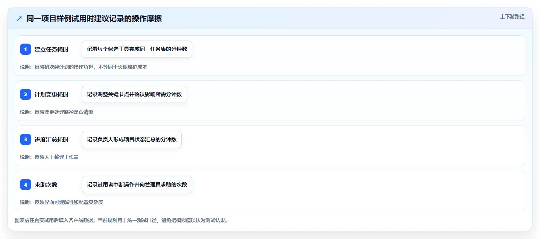The width and height of the screenshot is (540, 239).
Task: Select step number 3 badge
Action: click(26, 139)
